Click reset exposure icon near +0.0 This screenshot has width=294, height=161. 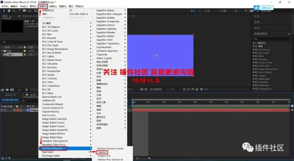[201, 89]
